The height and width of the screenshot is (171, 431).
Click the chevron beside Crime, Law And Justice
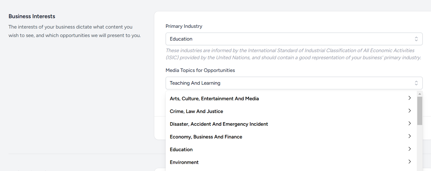[409, 111]
